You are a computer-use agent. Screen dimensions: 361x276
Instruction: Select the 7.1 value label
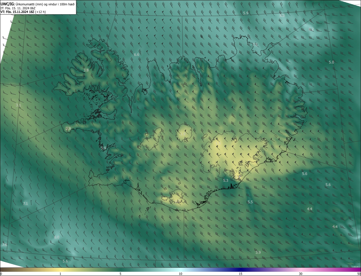click(25, 203)
